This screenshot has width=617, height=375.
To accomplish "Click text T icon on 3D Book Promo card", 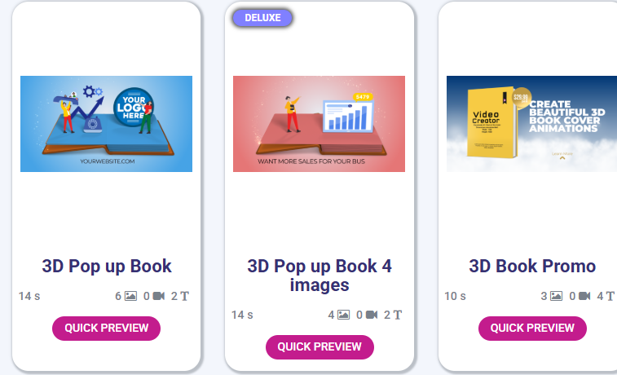I will 610,296.
